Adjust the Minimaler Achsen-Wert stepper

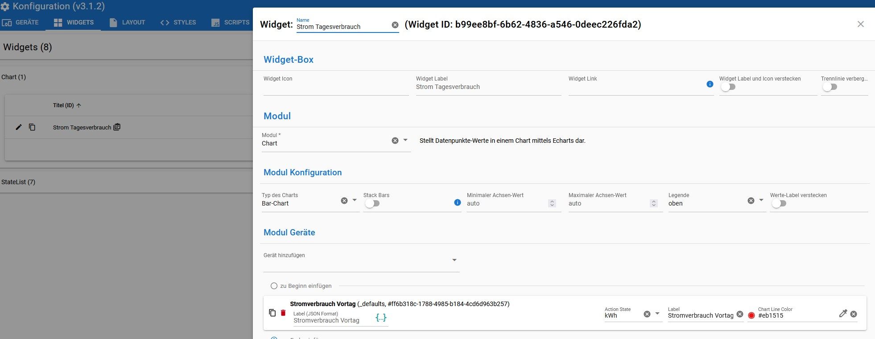552,203
